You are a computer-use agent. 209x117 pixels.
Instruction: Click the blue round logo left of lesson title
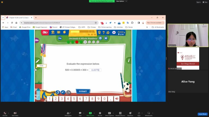tap(60, 38)
